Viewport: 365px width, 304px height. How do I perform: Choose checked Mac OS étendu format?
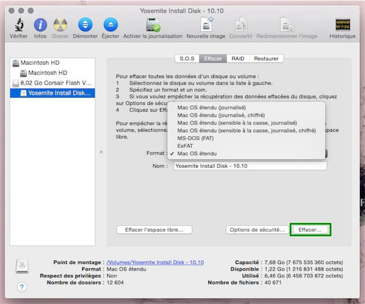click(246, 153)
